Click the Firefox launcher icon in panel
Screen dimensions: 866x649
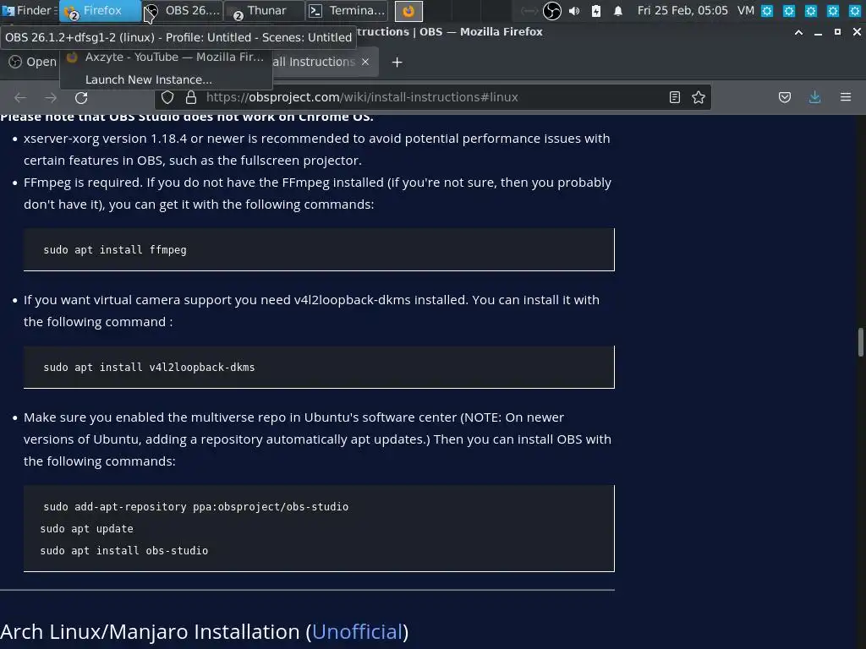click(x=408, y=11)
